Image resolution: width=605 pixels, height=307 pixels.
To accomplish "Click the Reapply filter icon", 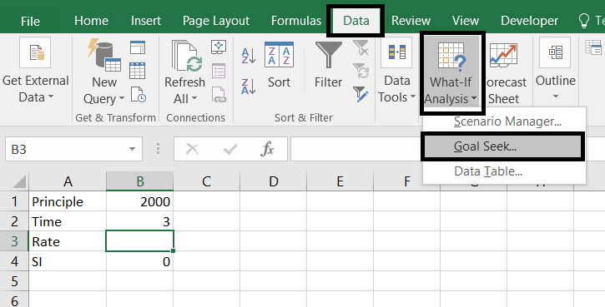I will coord(360,72).
